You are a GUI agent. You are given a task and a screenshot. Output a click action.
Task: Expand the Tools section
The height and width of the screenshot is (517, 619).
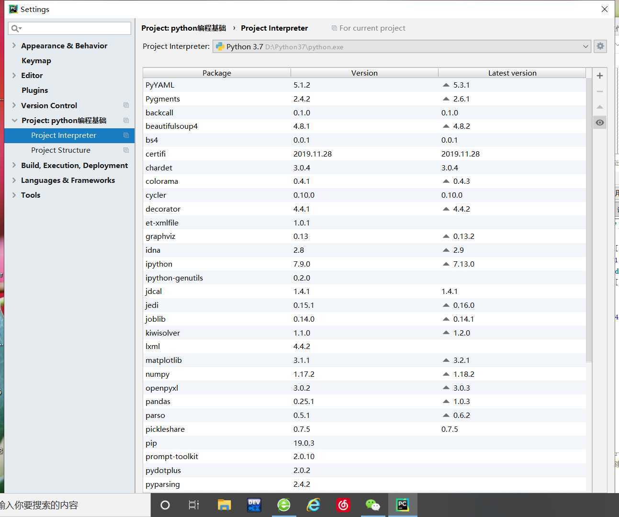[14, 195]
